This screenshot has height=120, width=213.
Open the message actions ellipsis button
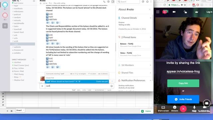point(112,81)
